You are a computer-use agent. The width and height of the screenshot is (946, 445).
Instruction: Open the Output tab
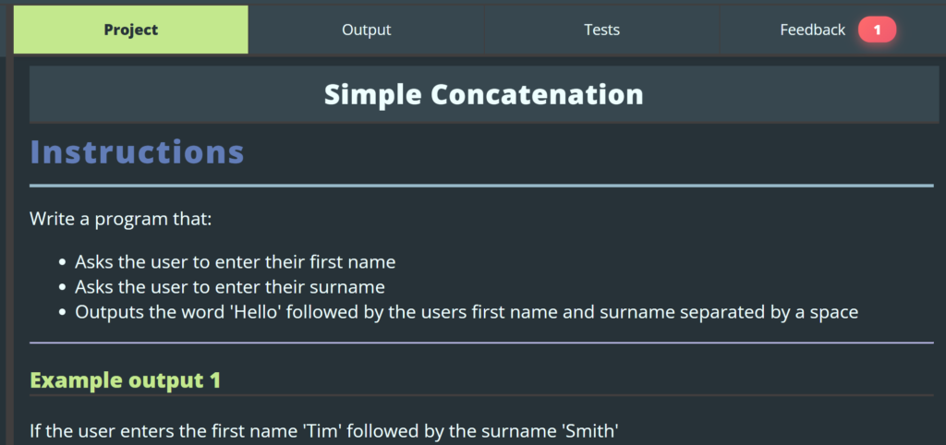coord(366,30)
